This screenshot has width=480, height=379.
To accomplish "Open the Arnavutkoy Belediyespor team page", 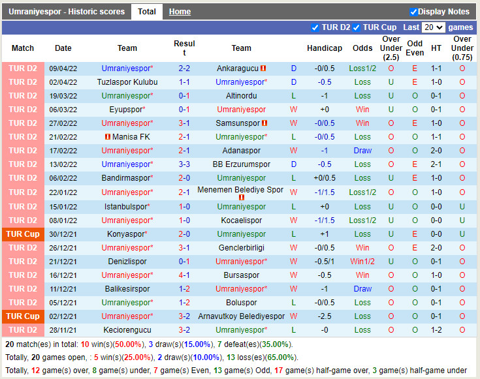I will pyautogui.click(x=241, y=316).
